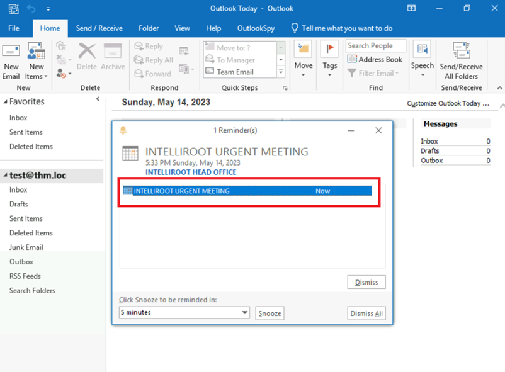Open the Help tab
The image size is (505, 372).
(213, 28)
